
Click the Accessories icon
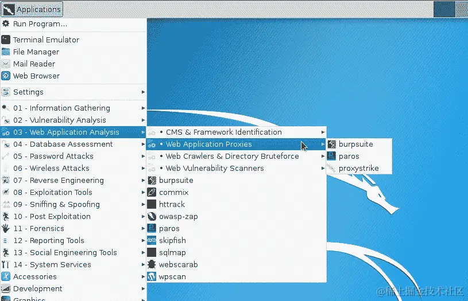point(6,276)
